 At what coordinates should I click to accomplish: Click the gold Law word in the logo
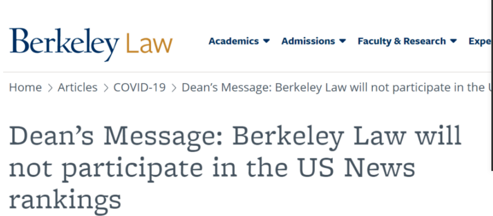pos(149,43)
